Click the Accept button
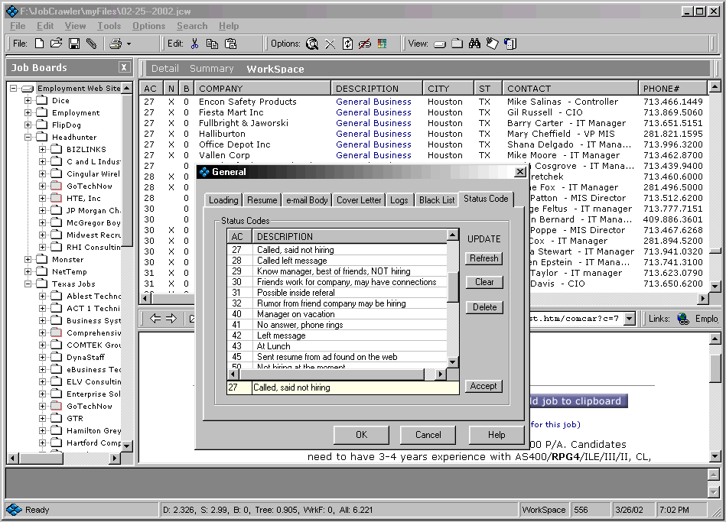The height and width of the screenshot is (522, 726). tap(483, 386)
